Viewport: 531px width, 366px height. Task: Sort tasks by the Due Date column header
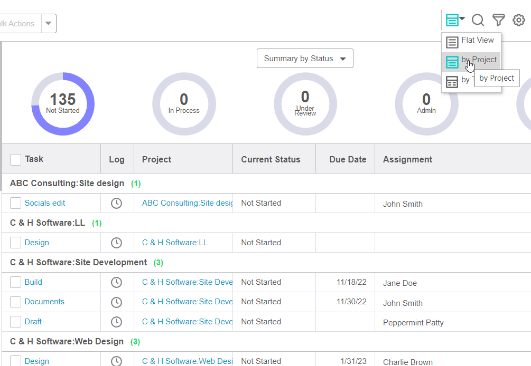tap(348, 158)
